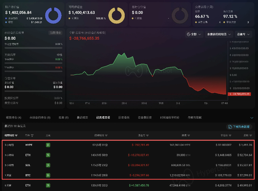Toggle the 当前持仓 badge in the position panel

coord(55,33)
